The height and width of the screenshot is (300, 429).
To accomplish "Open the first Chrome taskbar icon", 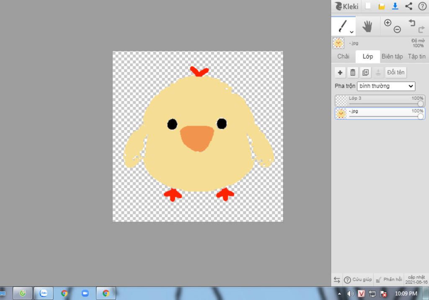I will click(64, 293).
